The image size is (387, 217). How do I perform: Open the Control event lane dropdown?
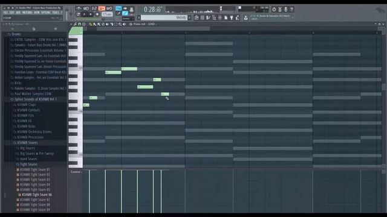76,172
